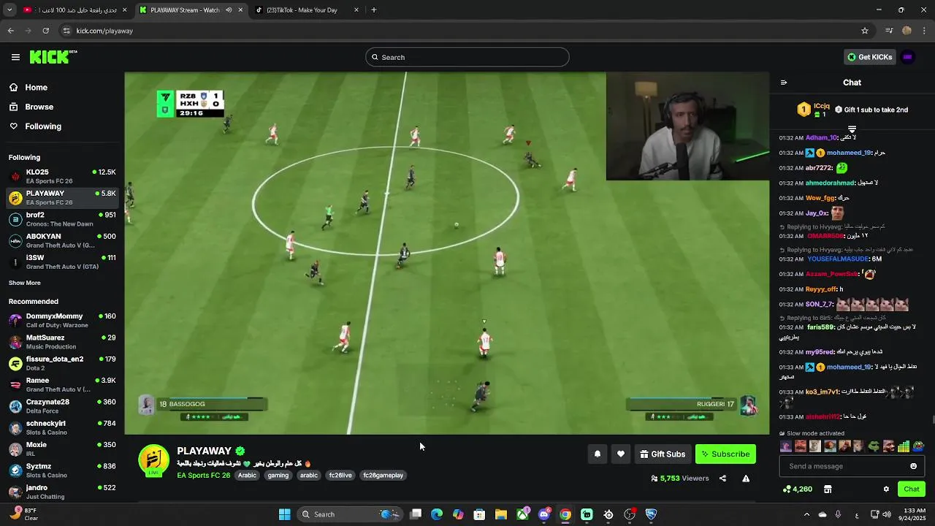Screen dimensions: 935x526
Task: Select PLAYAWAY channel in Following list
Action: [62, 198]
